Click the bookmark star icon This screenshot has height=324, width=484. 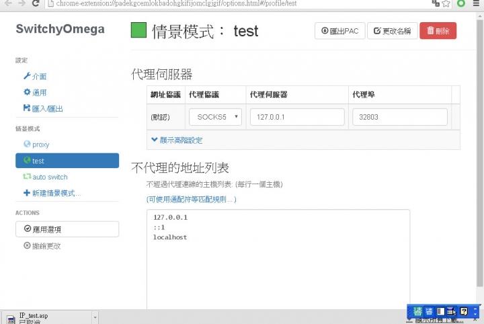tap(446, 3)
